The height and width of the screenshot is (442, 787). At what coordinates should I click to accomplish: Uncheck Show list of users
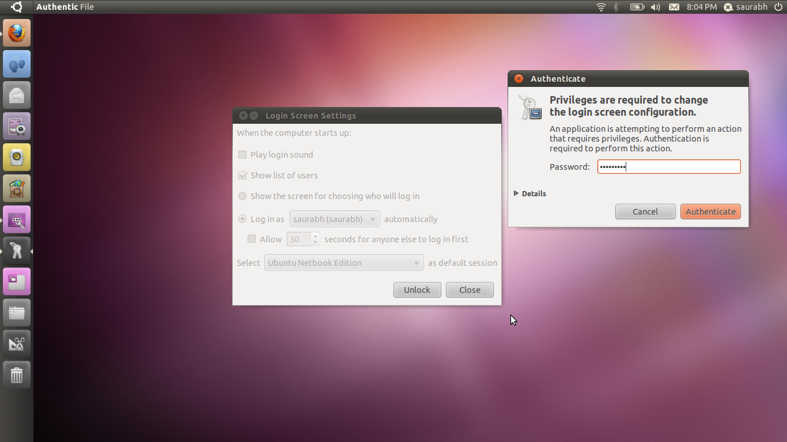[x=243, y=175]
